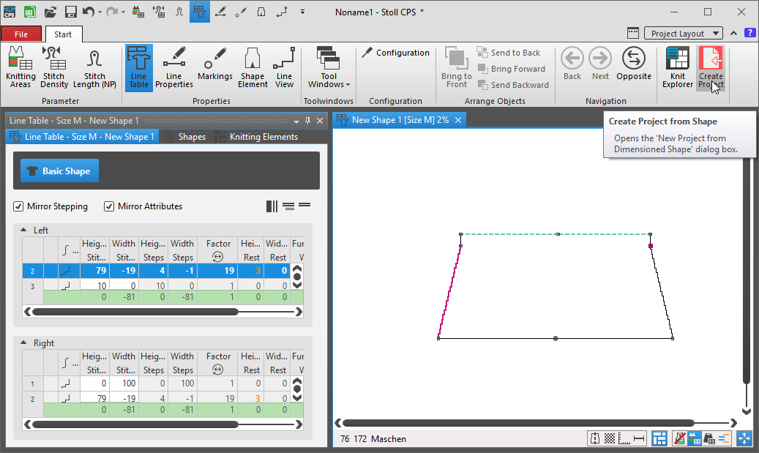Open the Tool Windows dropdown

tap(329, 67)
